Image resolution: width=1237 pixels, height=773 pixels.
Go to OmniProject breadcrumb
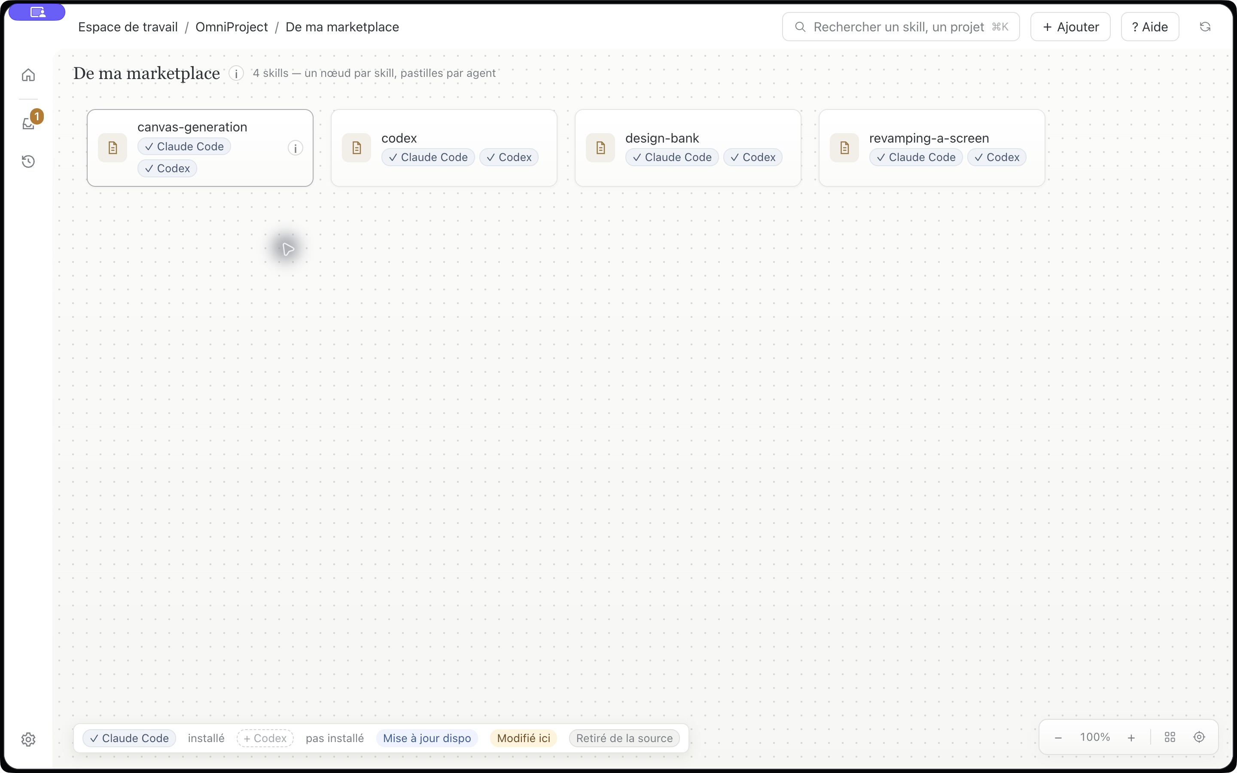232,27
